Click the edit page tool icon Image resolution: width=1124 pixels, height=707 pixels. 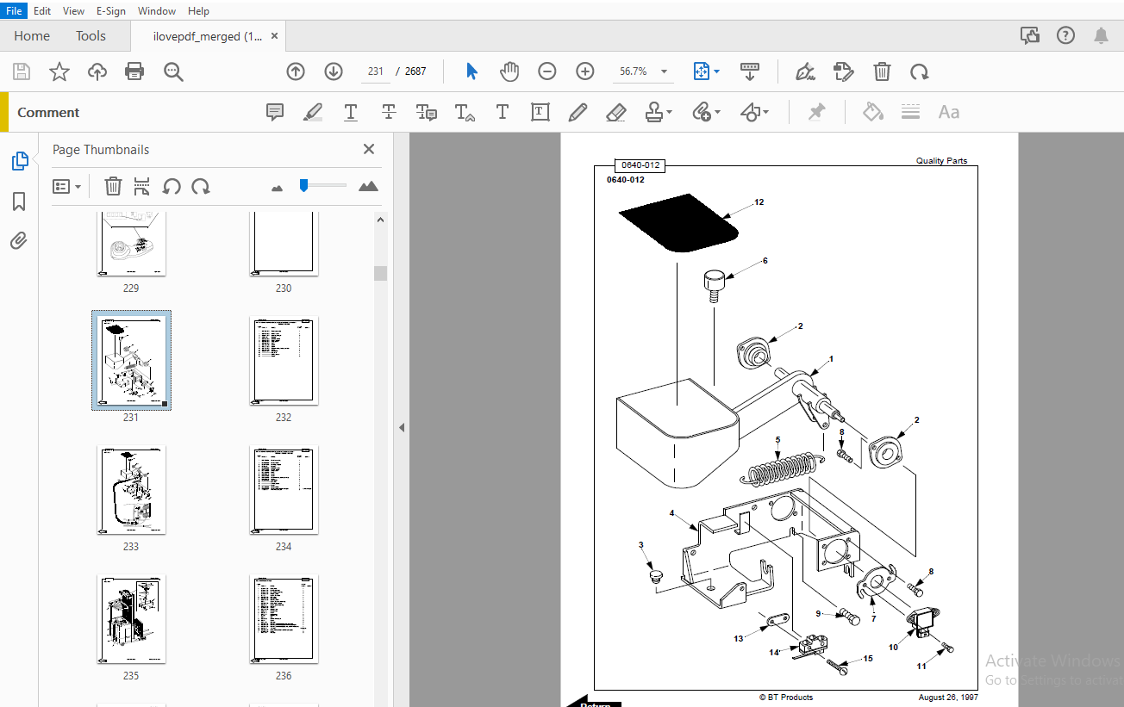pos(843,71)
